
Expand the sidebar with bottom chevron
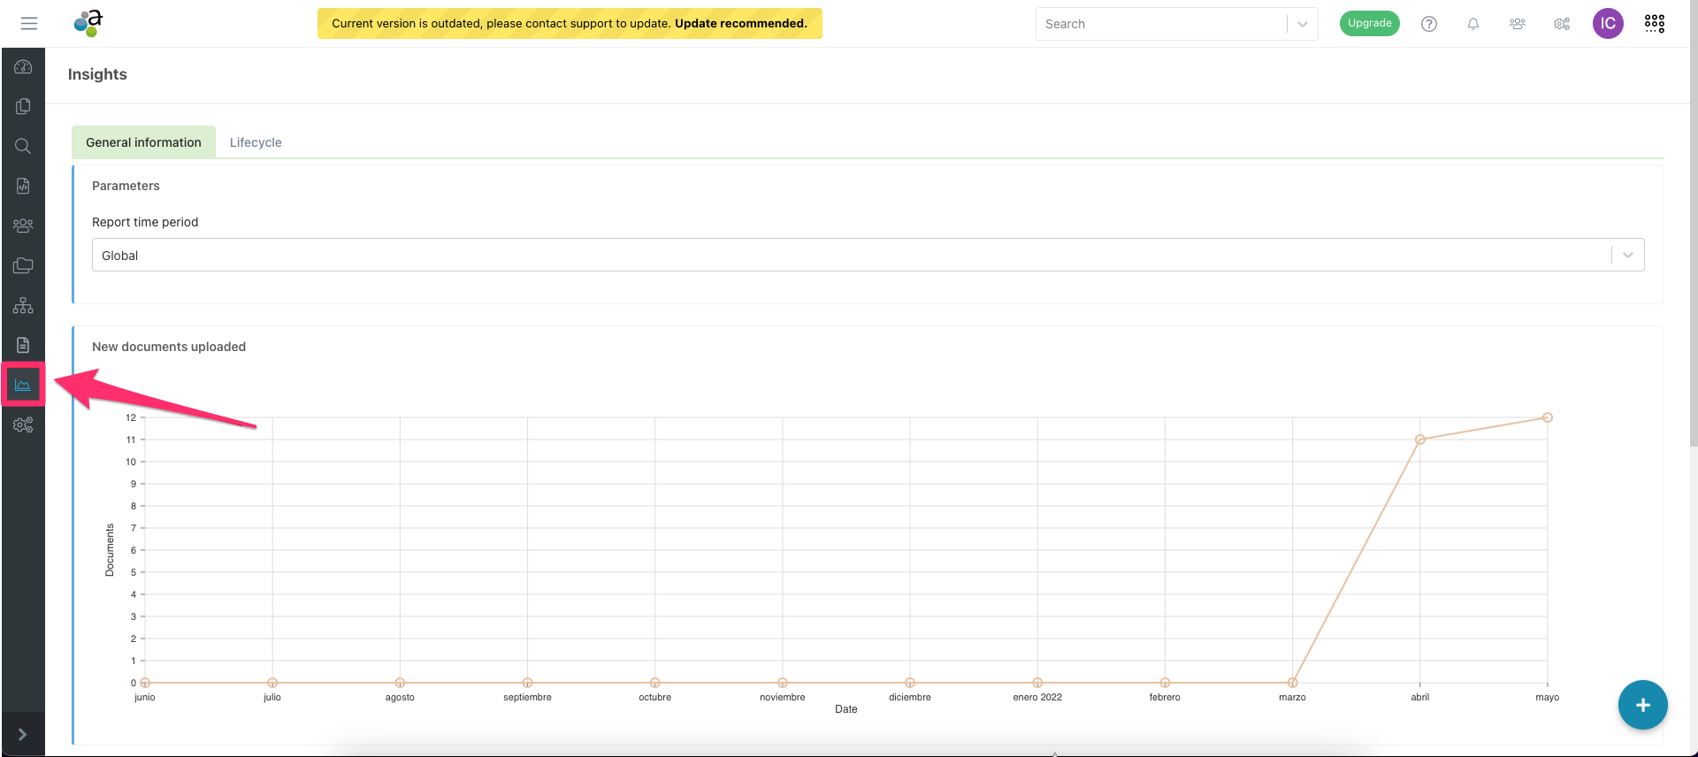click(23, 735)
